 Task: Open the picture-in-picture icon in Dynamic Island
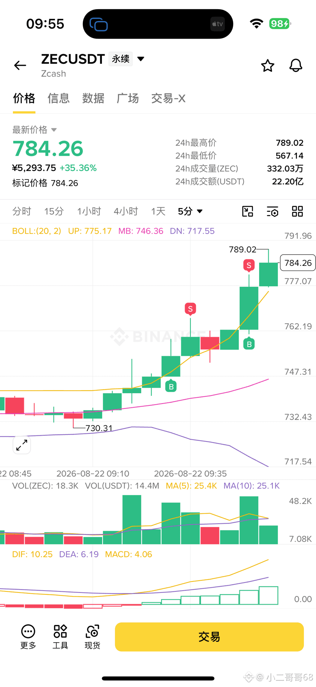[98, 24]
